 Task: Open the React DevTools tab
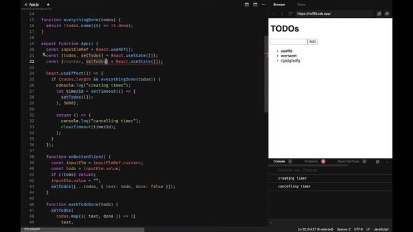[x=348, y=162]
